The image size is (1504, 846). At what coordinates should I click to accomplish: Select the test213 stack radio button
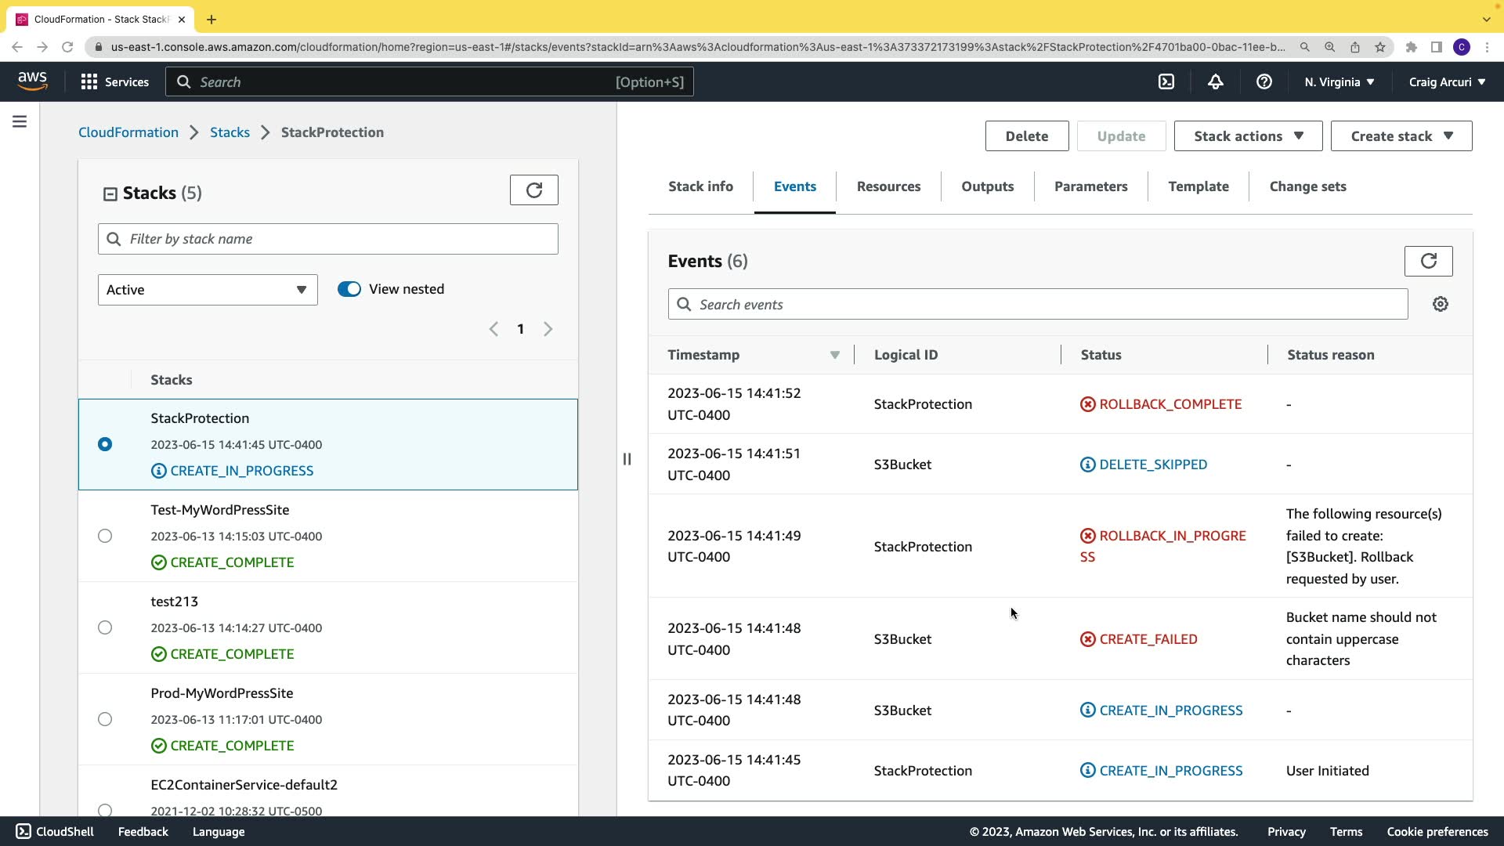105,627
